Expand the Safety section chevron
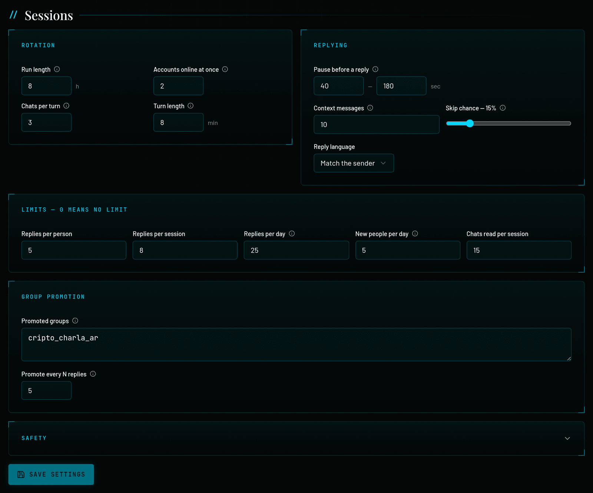Viewport: 593px width, 493px height. (x=567, y=438)
